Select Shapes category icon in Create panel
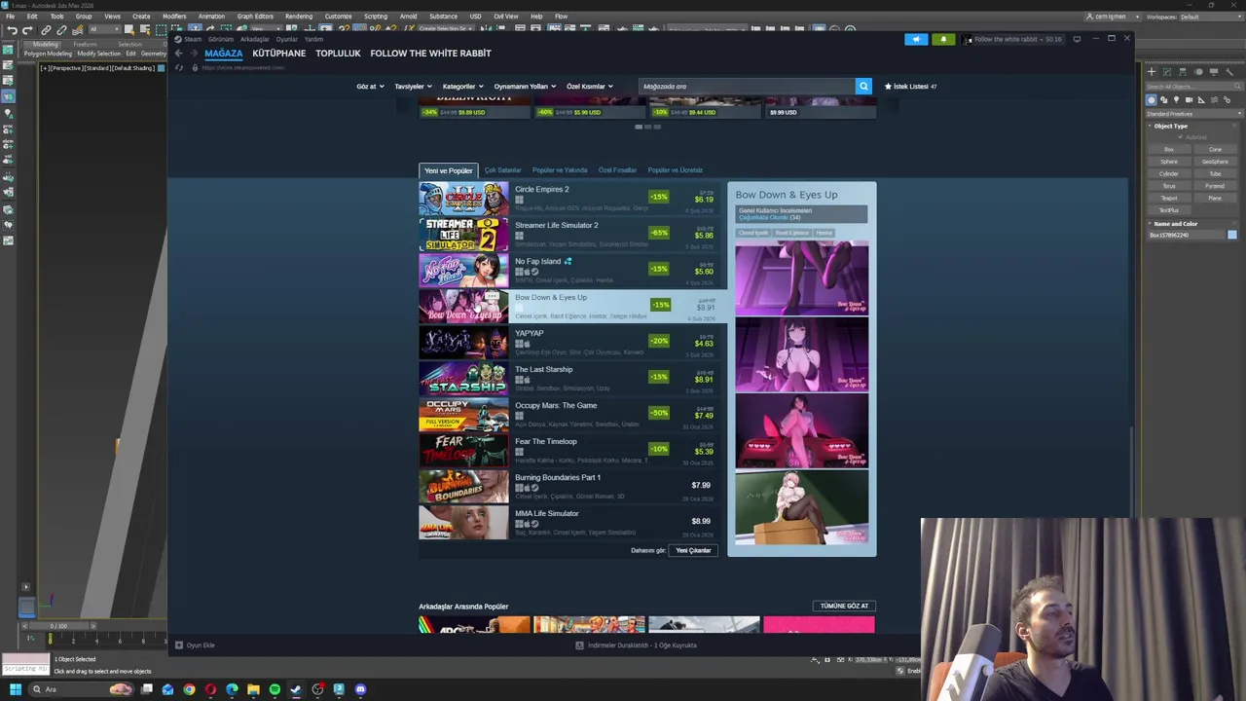 [1163, 99]
